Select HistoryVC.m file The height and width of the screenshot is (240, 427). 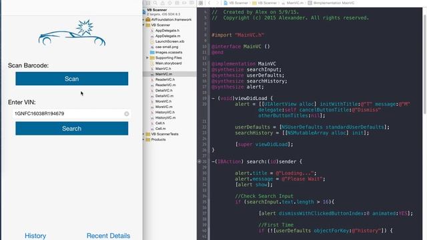[x=165, y=117]
